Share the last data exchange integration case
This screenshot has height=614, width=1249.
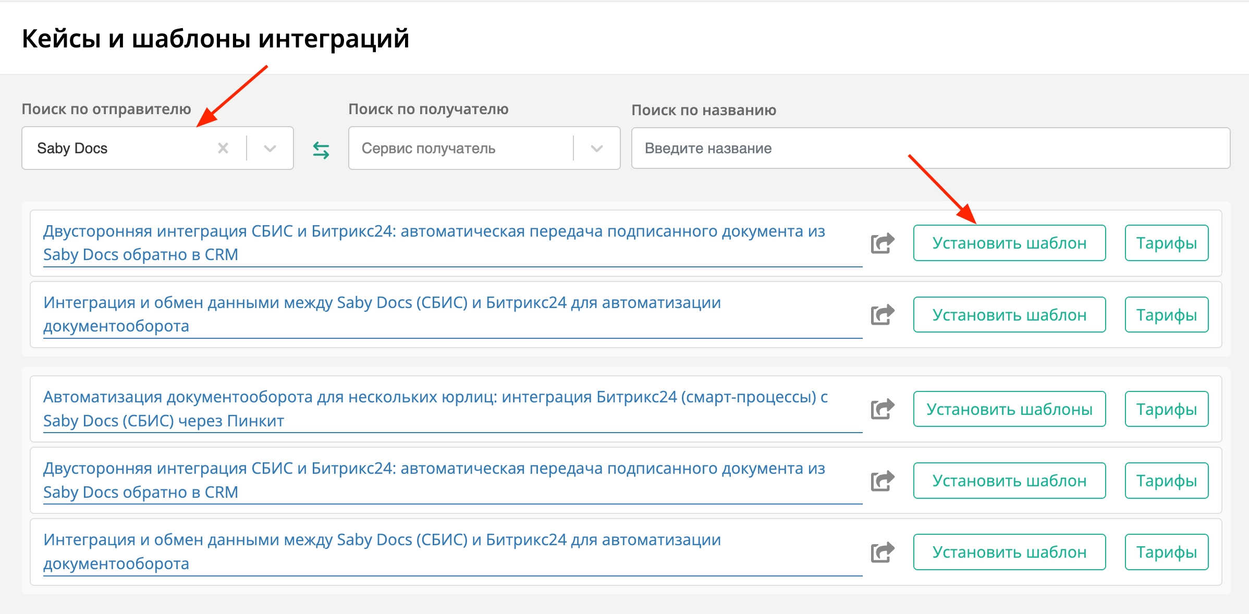(x=882, y=552)
